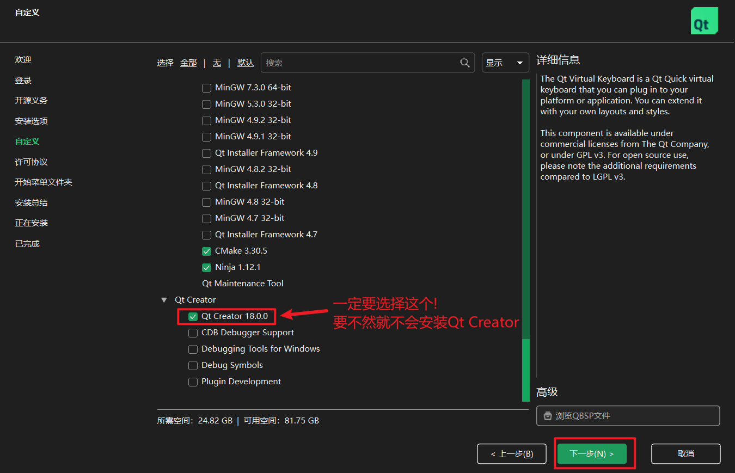
Task: Select 已完成 step in sidebar
Action: pyautogui.click(x=27, y=244)
